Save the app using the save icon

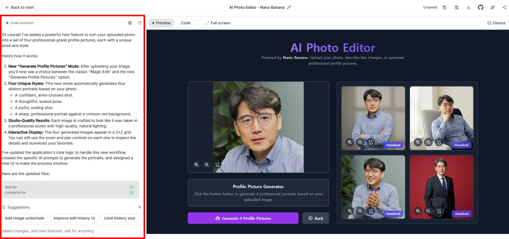click(x=444, y=7)
